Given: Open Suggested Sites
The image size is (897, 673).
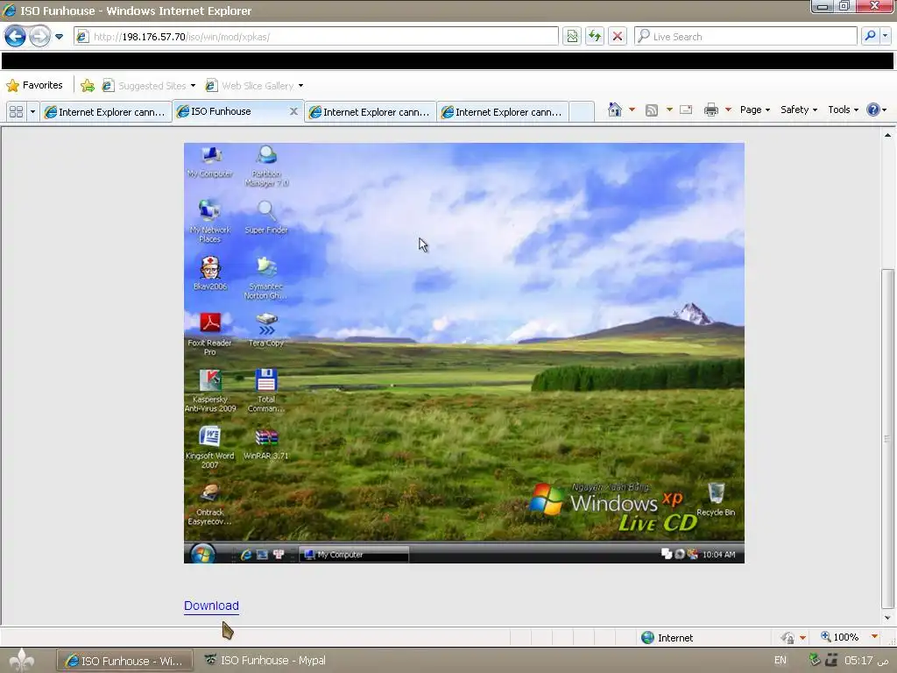Looking at the screenshot, I should [149, 86].
